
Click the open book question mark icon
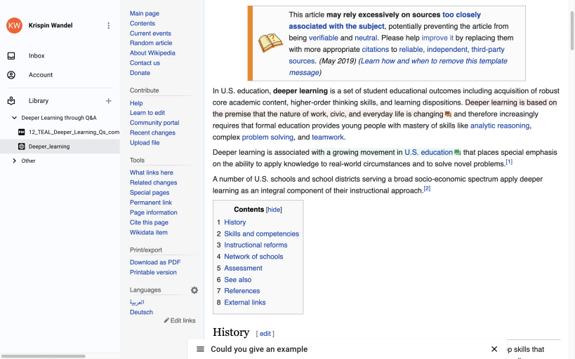pyautogui.click(x=270, y=43)
